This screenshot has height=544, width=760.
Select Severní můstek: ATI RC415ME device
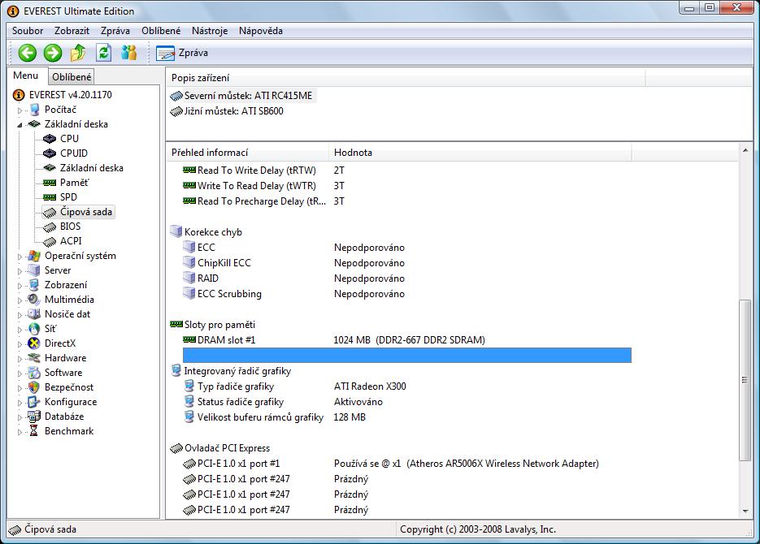[x=243, y=96]
